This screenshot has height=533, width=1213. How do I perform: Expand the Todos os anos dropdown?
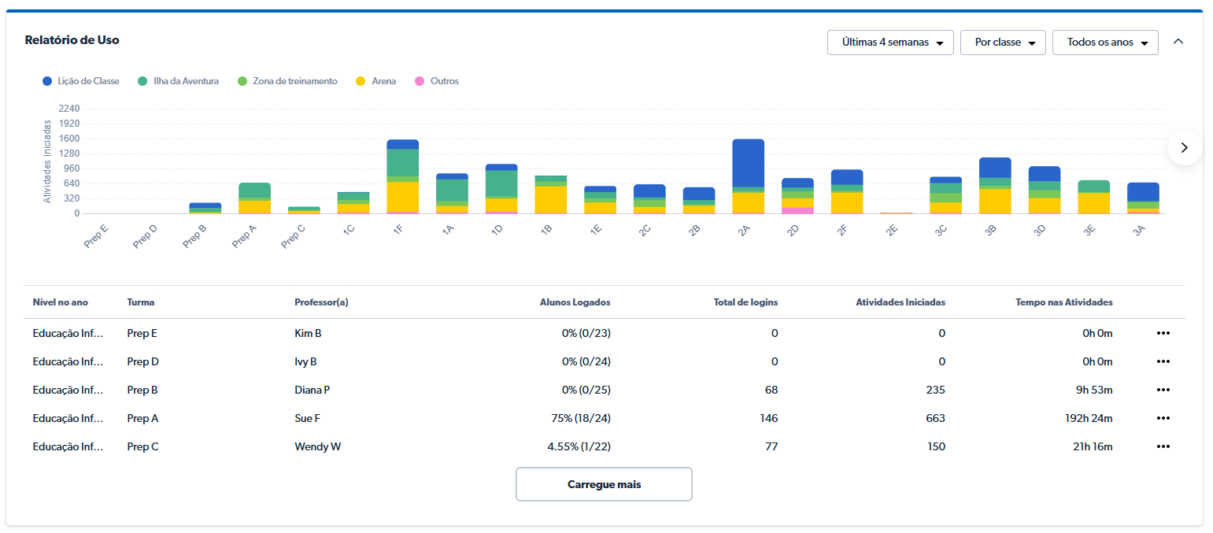click(x=1104, y=43)
